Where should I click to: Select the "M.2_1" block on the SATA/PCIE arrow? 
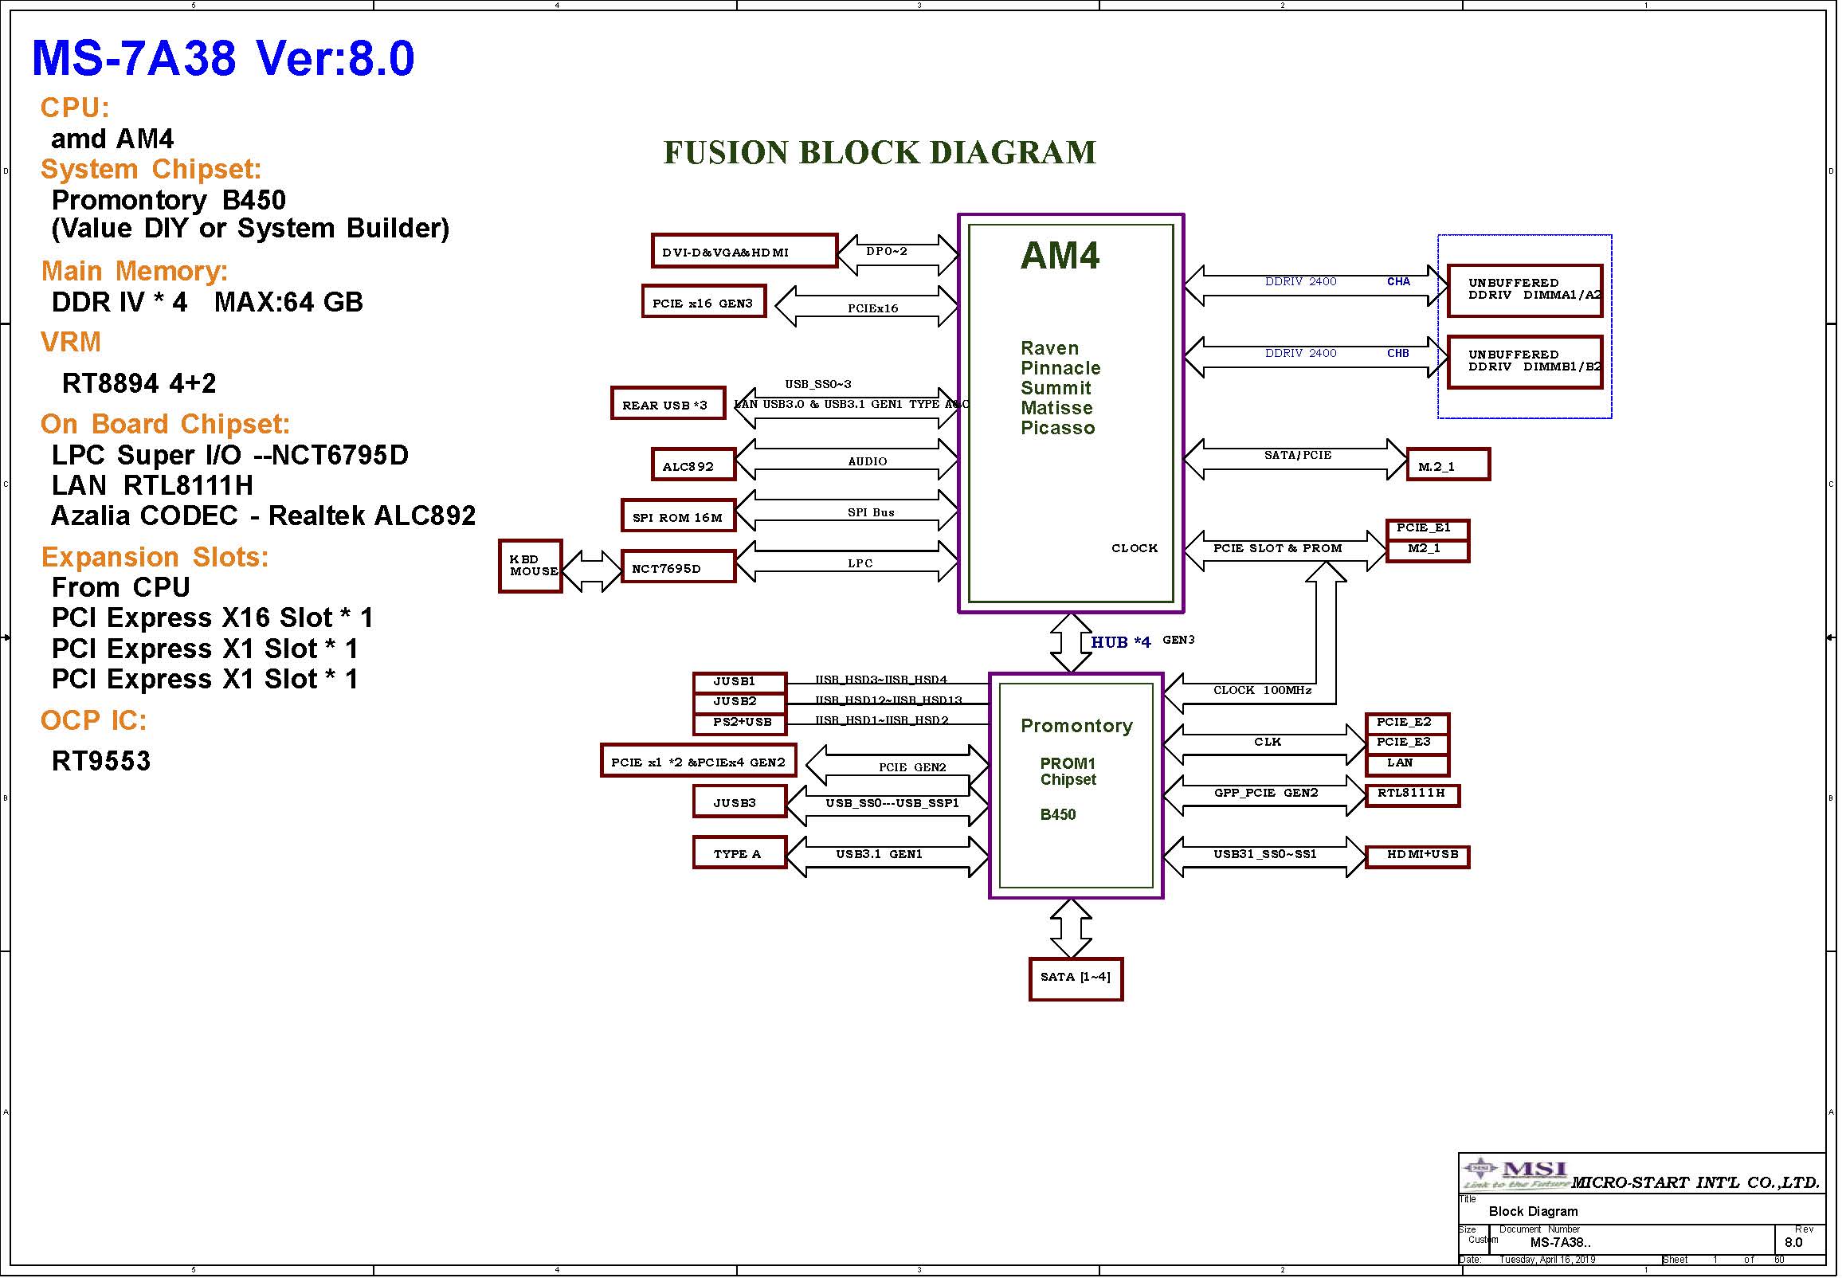click(x=1448, y=465)
